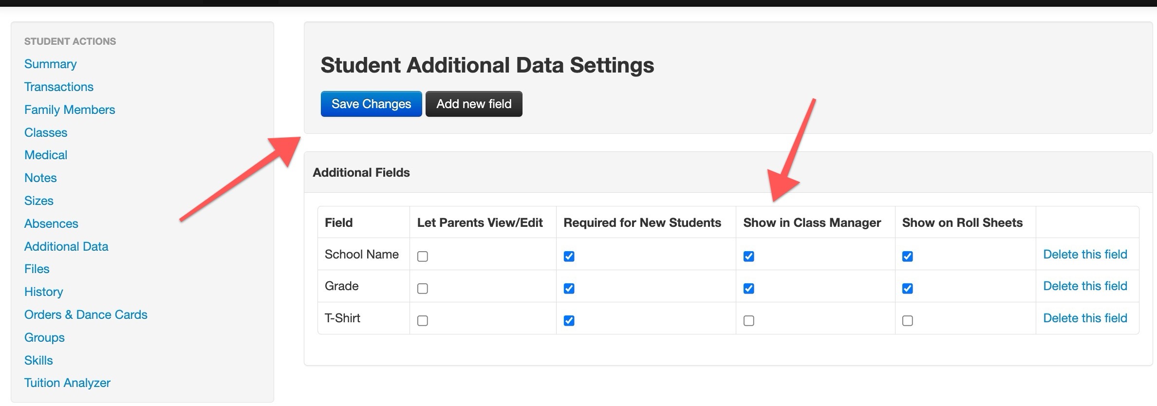Image resolution: width=1157 pixels, height=406 pixels.
Task: Go to Transactions in the sidebar
Action: click(59, 87)
